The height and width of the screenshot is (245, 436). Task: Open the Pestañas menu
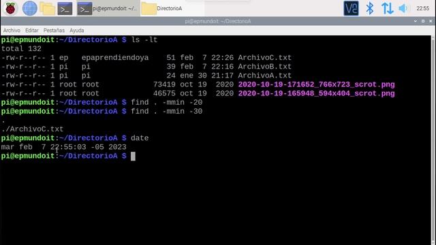tap(54, 30)
